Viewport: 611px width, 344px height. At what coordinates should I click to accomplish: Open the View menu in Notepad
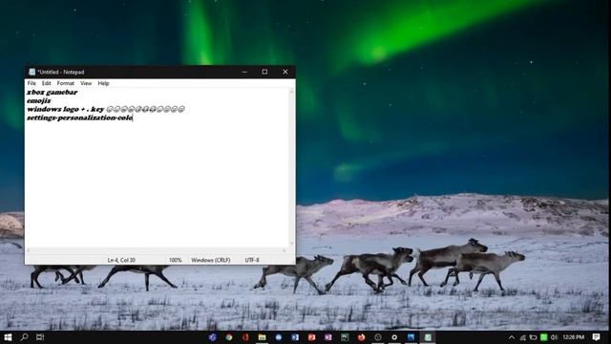coord(86,83)
